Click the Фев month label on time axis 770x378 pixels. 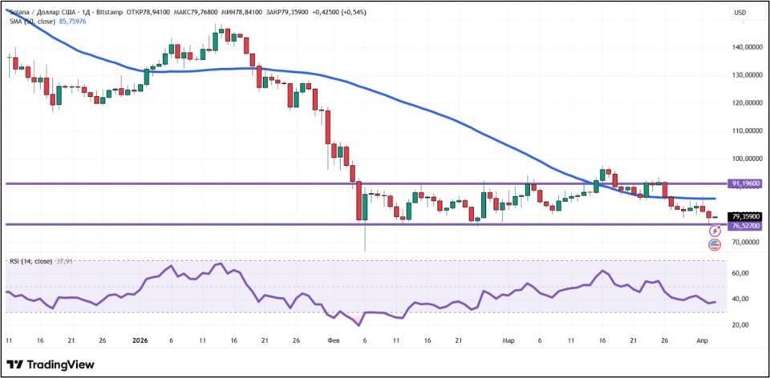334,340
